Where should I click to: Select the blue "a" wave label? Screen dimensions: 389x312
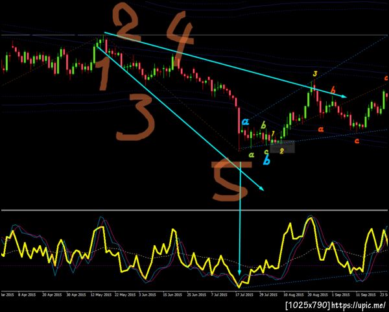[245, 122]
